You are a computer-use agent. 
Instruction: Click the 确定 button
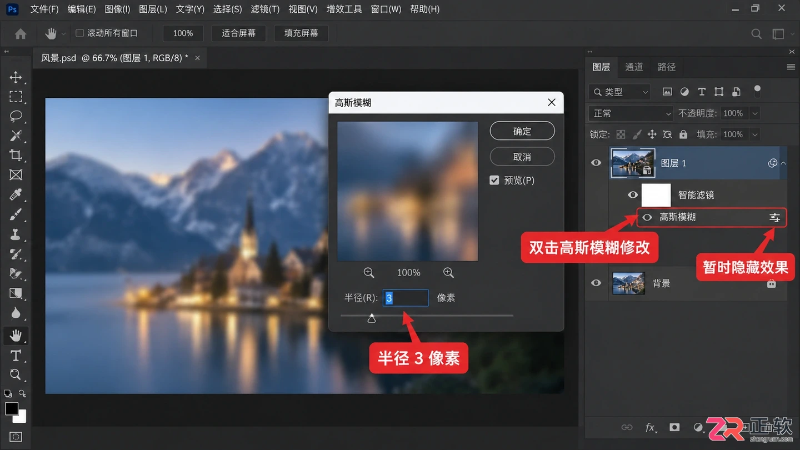pos(522,131)
